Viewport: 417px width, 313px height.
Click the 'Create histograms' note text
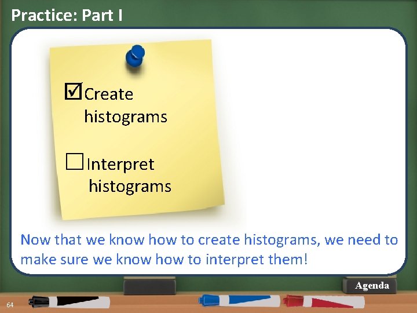click(126, 105)
